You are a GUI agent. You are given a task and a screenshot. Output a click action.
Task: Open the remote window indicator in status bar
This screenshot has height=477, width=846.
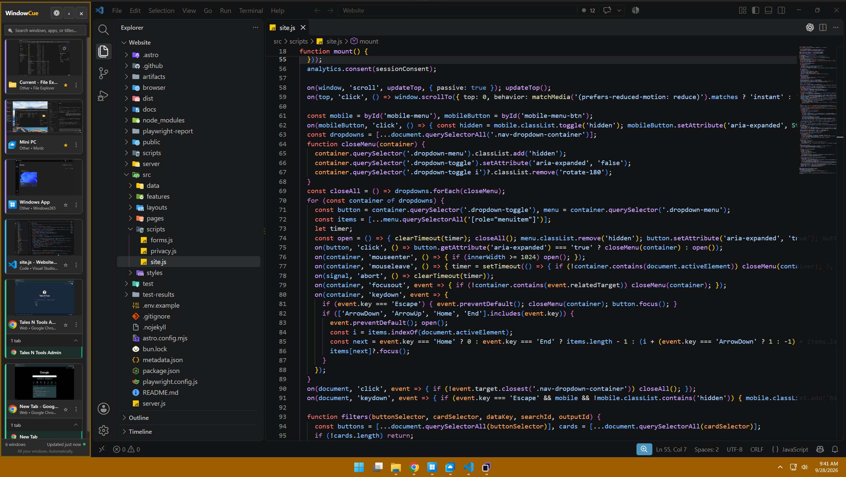click(102, 449)
